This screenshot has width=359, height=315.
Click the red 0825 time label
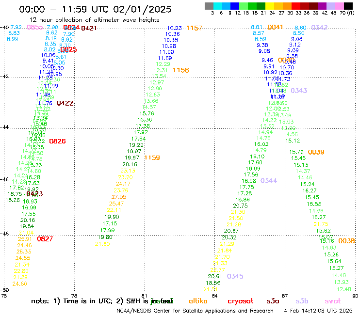(69, 49)
